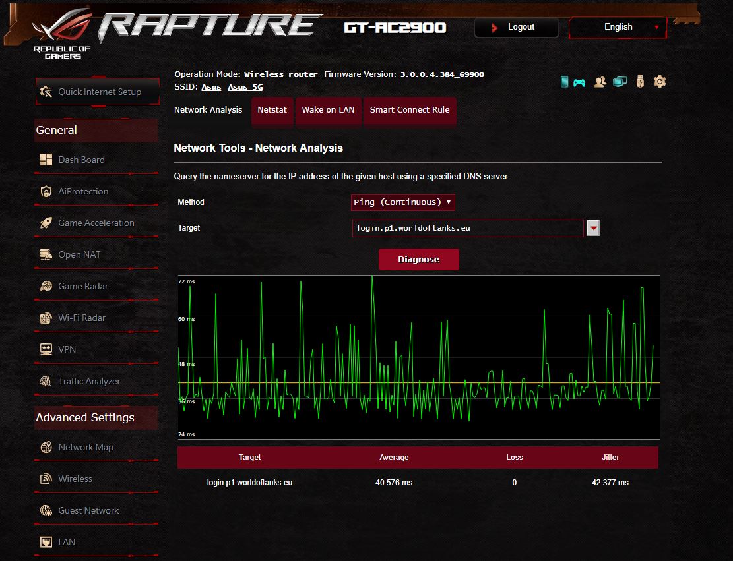This screenshot has width=733, height=561.
Task: Switch to the Netstat tab
Action: pyautogui.click(x=272, y=111)
